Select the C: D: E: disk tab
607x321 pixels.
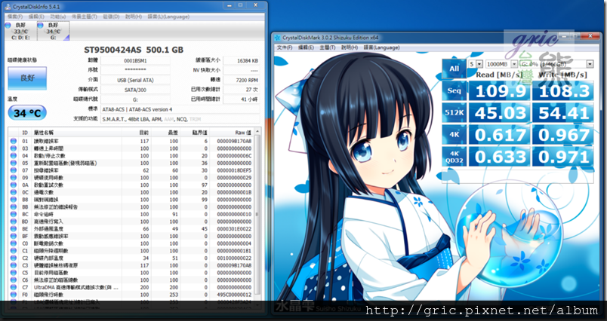tap(20, 31)
